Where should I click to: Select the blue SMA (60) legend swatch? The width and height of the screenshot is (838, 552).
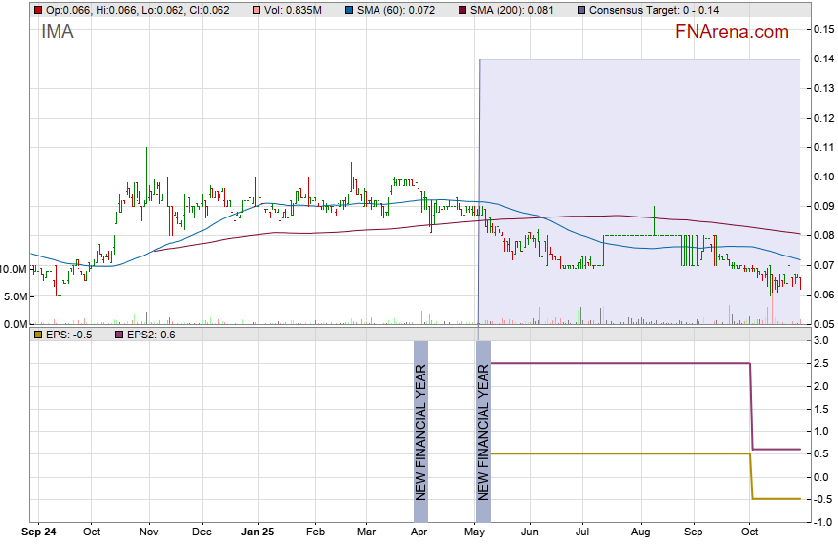click(349, 9)
